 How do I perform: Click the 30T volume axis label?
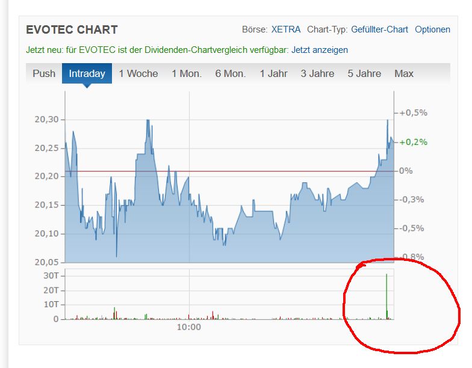pos(51,275)
